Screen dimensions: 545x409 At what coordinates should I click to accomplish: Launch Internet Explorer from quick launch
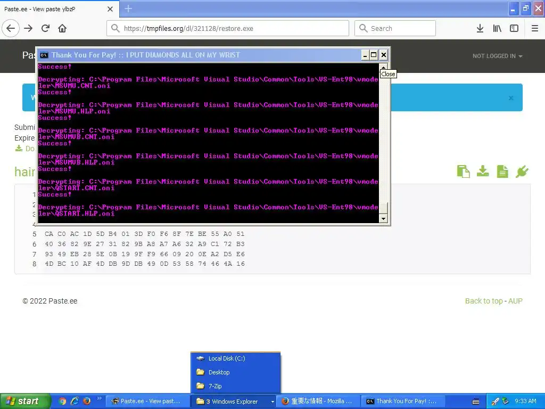(x=75, y=402)
